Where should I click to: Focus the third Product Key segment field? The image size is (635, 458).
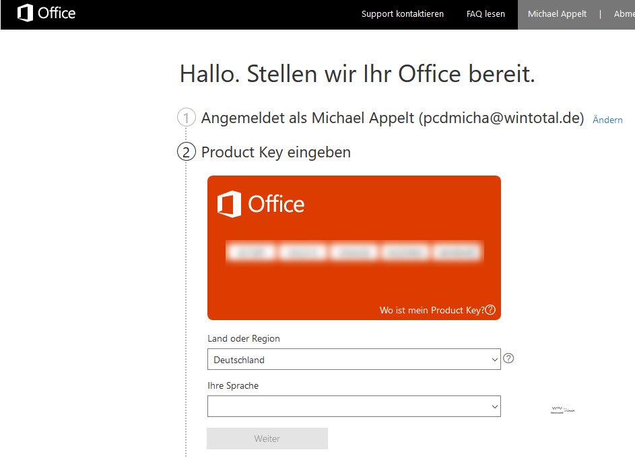pyautogui.click(x=354, y=252)
